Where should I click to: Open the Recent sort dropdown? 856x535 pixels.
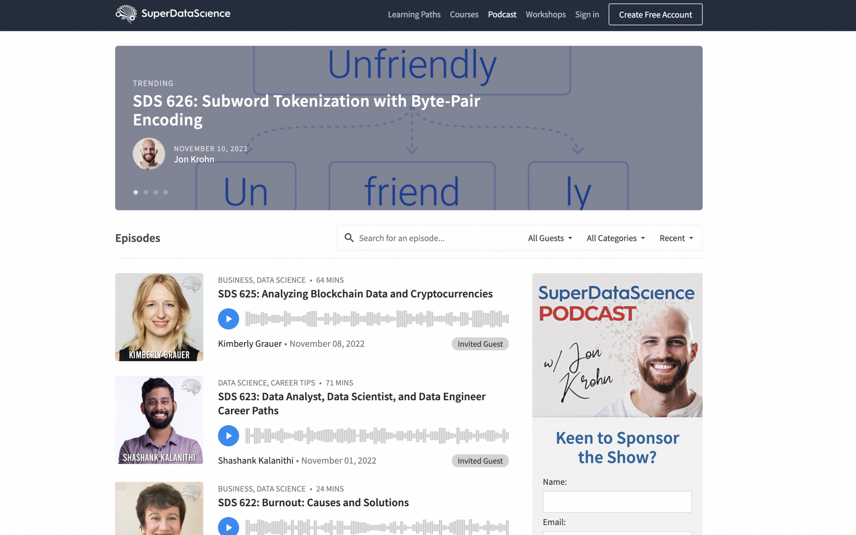tap(676, 238)
